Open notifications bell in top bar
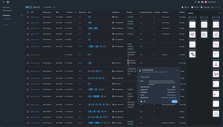The image size is (223, 127). (x=199, y=2)
